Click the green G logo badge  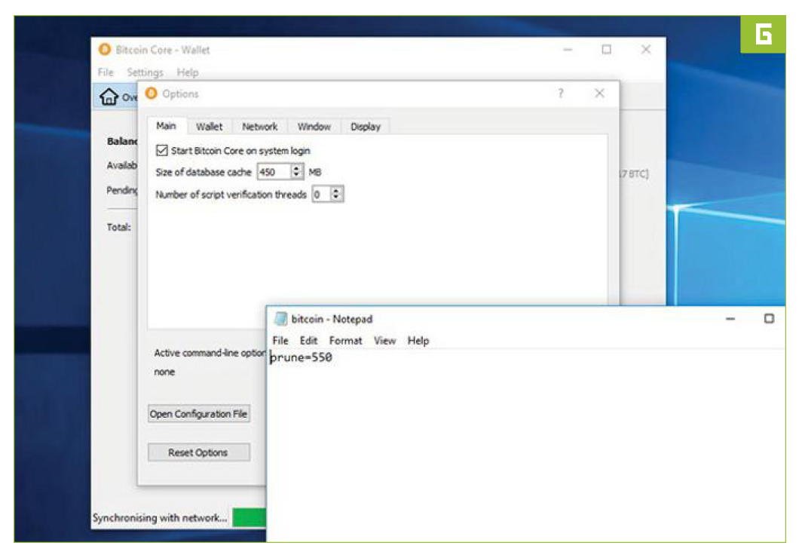pos(765,34)
